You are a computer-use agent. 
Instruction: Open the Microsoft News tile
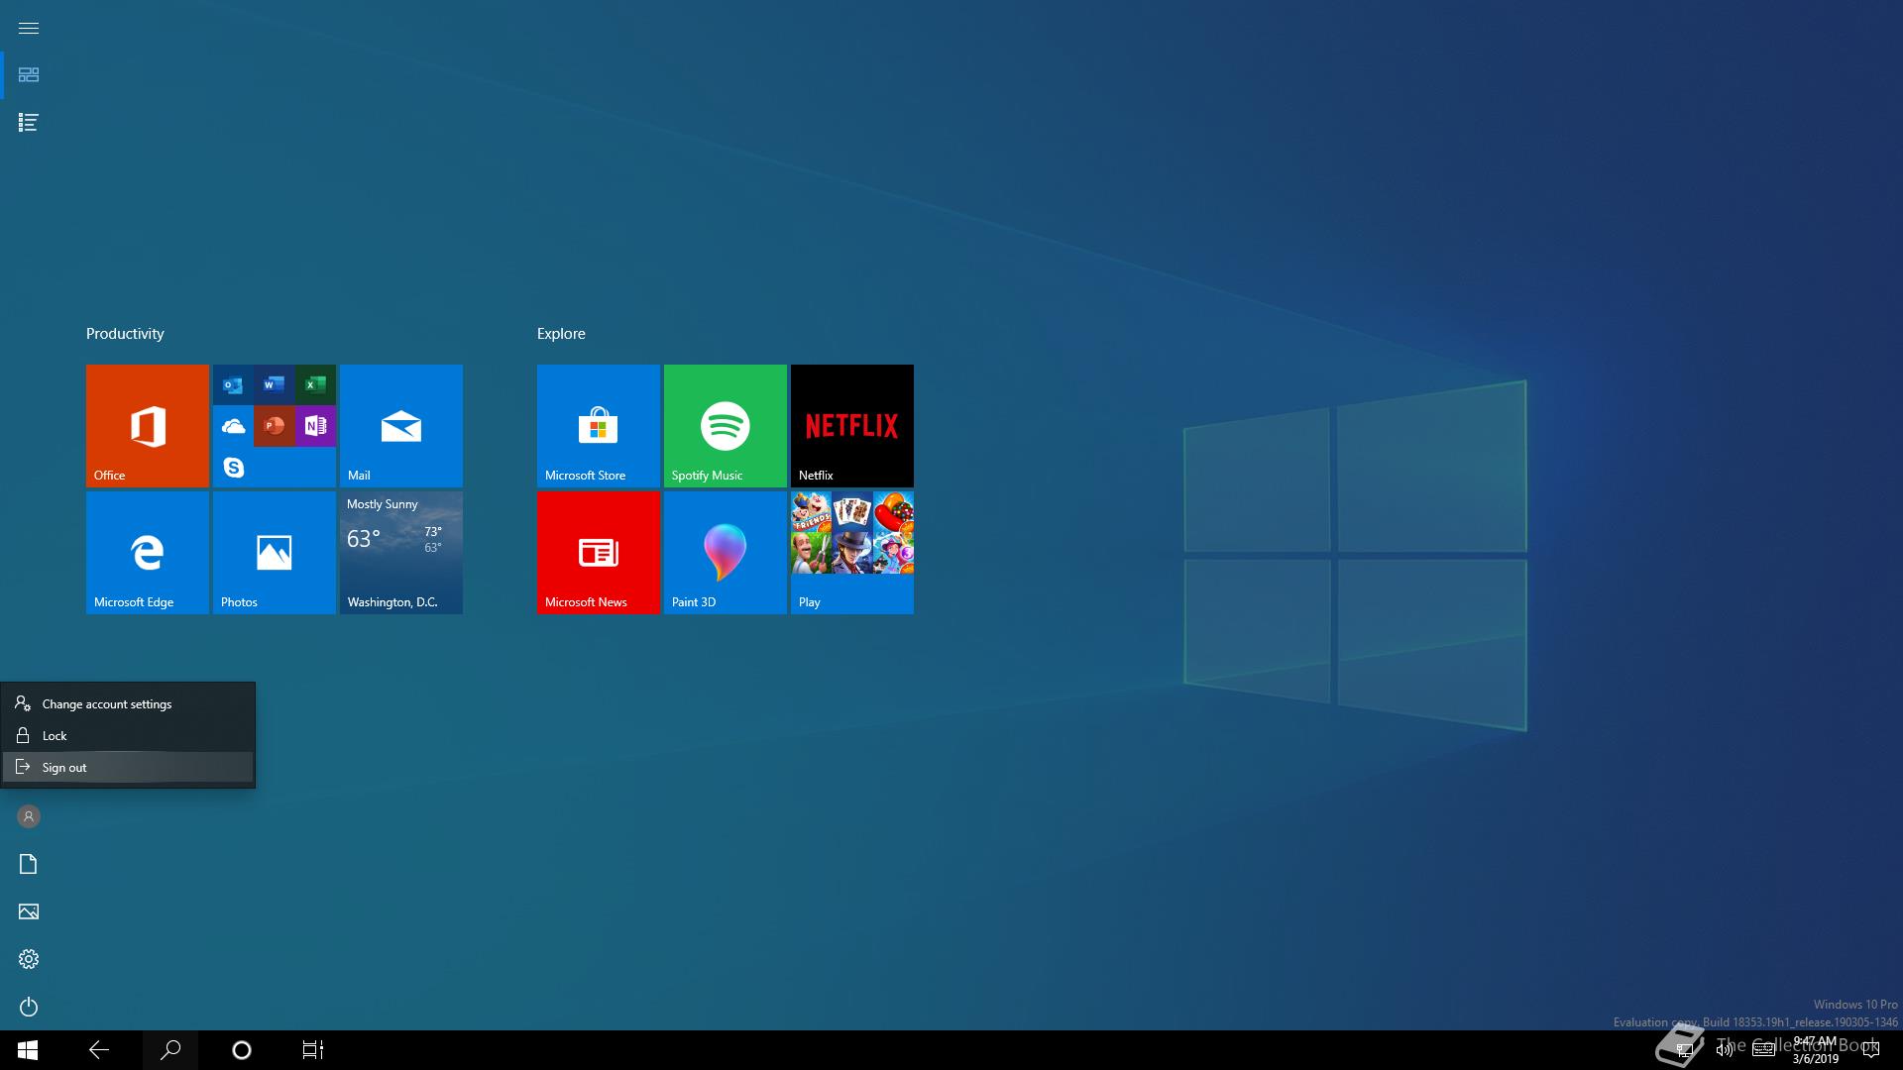(x=599, y=553)
